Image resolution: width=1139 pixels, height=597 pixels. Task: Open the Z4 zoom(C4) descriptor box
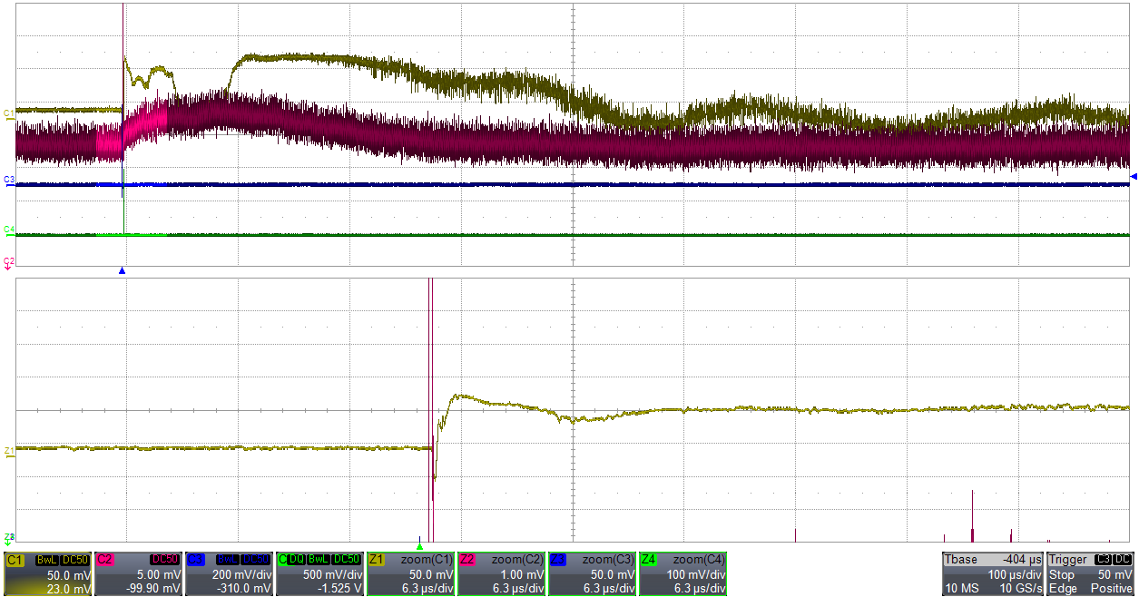(683, 574)
